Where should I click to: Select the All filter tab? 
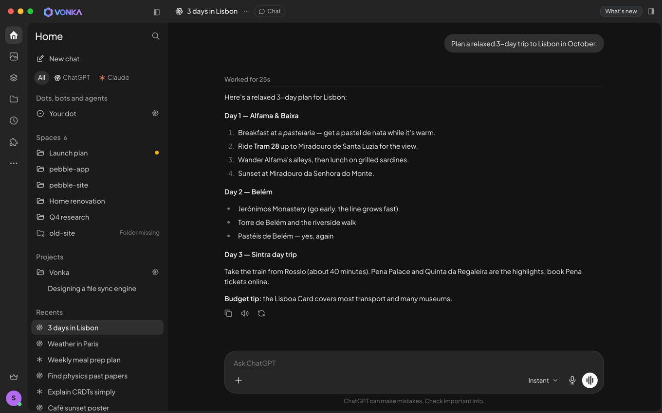pos(42,78)
